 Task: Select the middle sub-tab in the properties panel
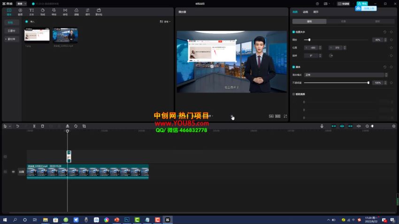[343, 22]
